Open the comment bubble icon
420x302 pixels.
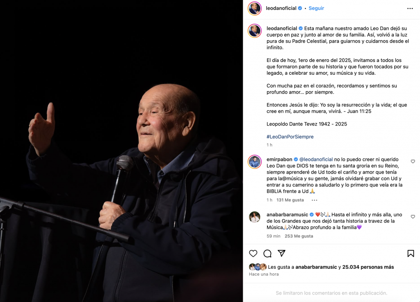(267, 254)
